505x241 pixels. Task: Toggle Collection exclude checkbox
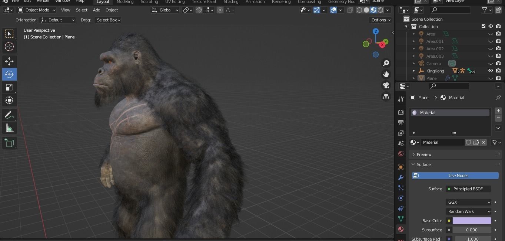click(483, 26)
